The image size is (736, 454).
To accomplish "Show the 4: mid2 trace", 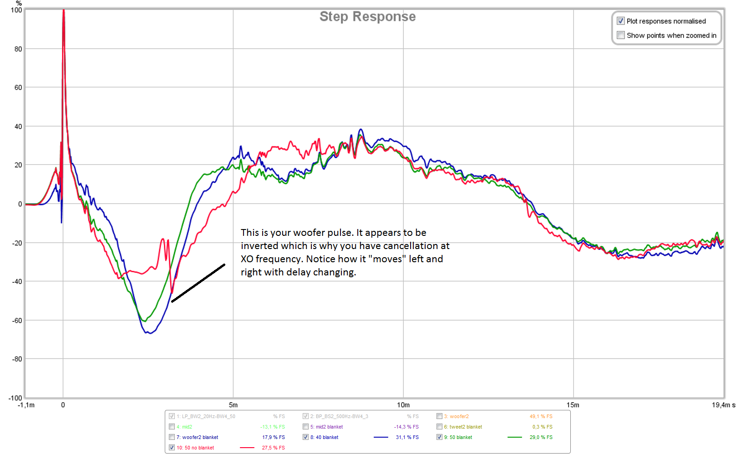I will point(172,426).
